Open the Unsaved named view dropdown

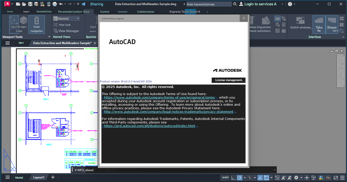(78, 19)
